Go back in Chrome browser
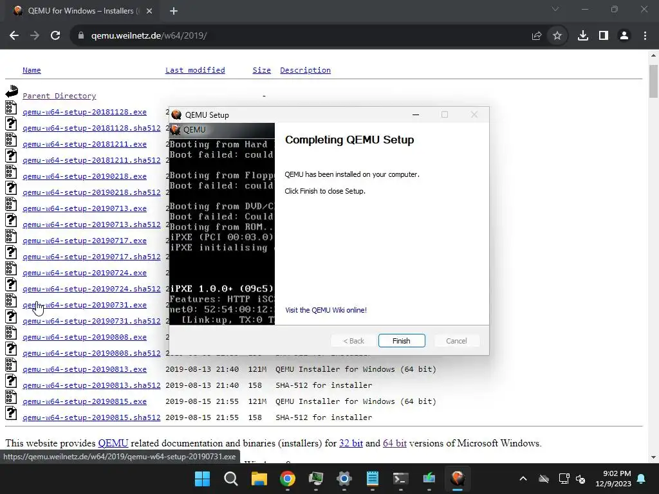659x494 pixels. (14, 36)
